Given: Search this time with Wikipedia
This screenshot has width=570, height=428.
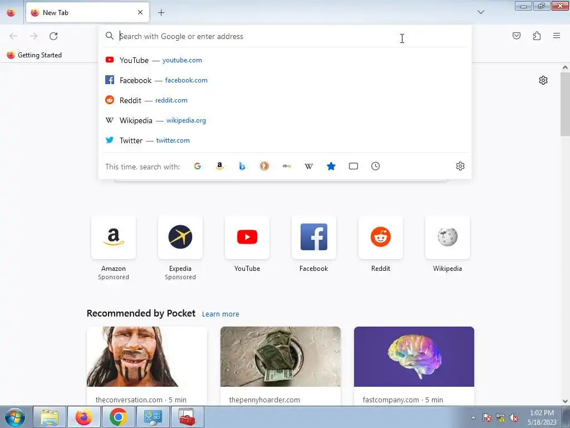Looking at the screenshot, I should click(x=308, y=166).
